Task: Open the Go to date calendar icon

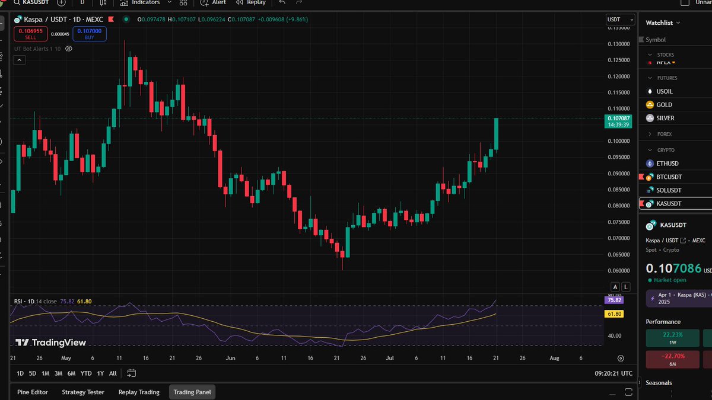Action: (x=132, y=373)
